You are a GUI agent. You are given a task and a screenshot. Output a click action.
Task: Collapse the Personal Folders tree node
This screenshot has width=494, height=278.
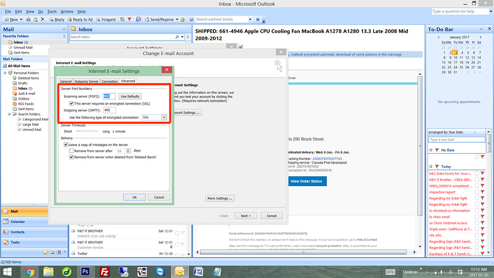pyautogui.click(x=5, y=73)
